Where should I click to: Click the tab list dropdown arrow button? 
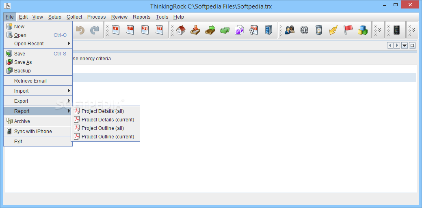click(x=405, y=46)
